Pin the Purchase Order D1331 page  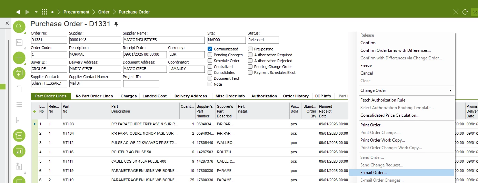click(x=116, y=24)
